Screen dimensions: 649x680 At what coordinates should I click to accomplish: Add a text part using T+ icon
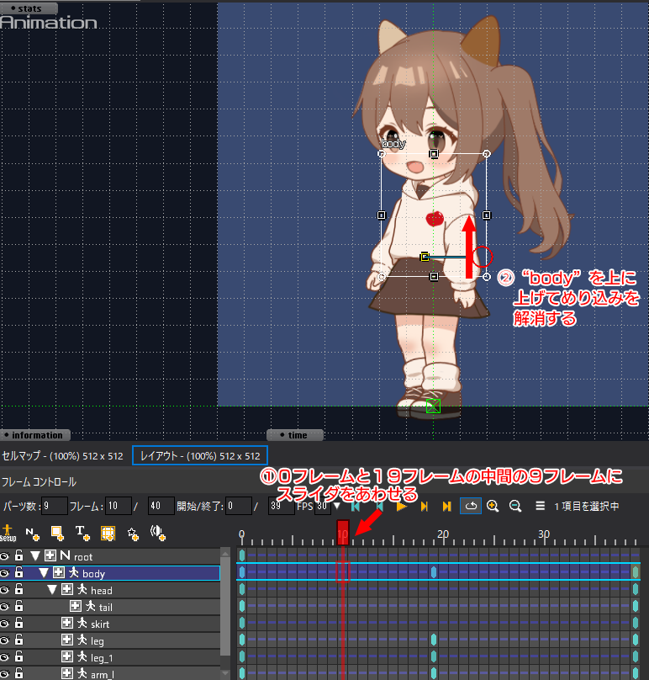[x=82, y=534]
